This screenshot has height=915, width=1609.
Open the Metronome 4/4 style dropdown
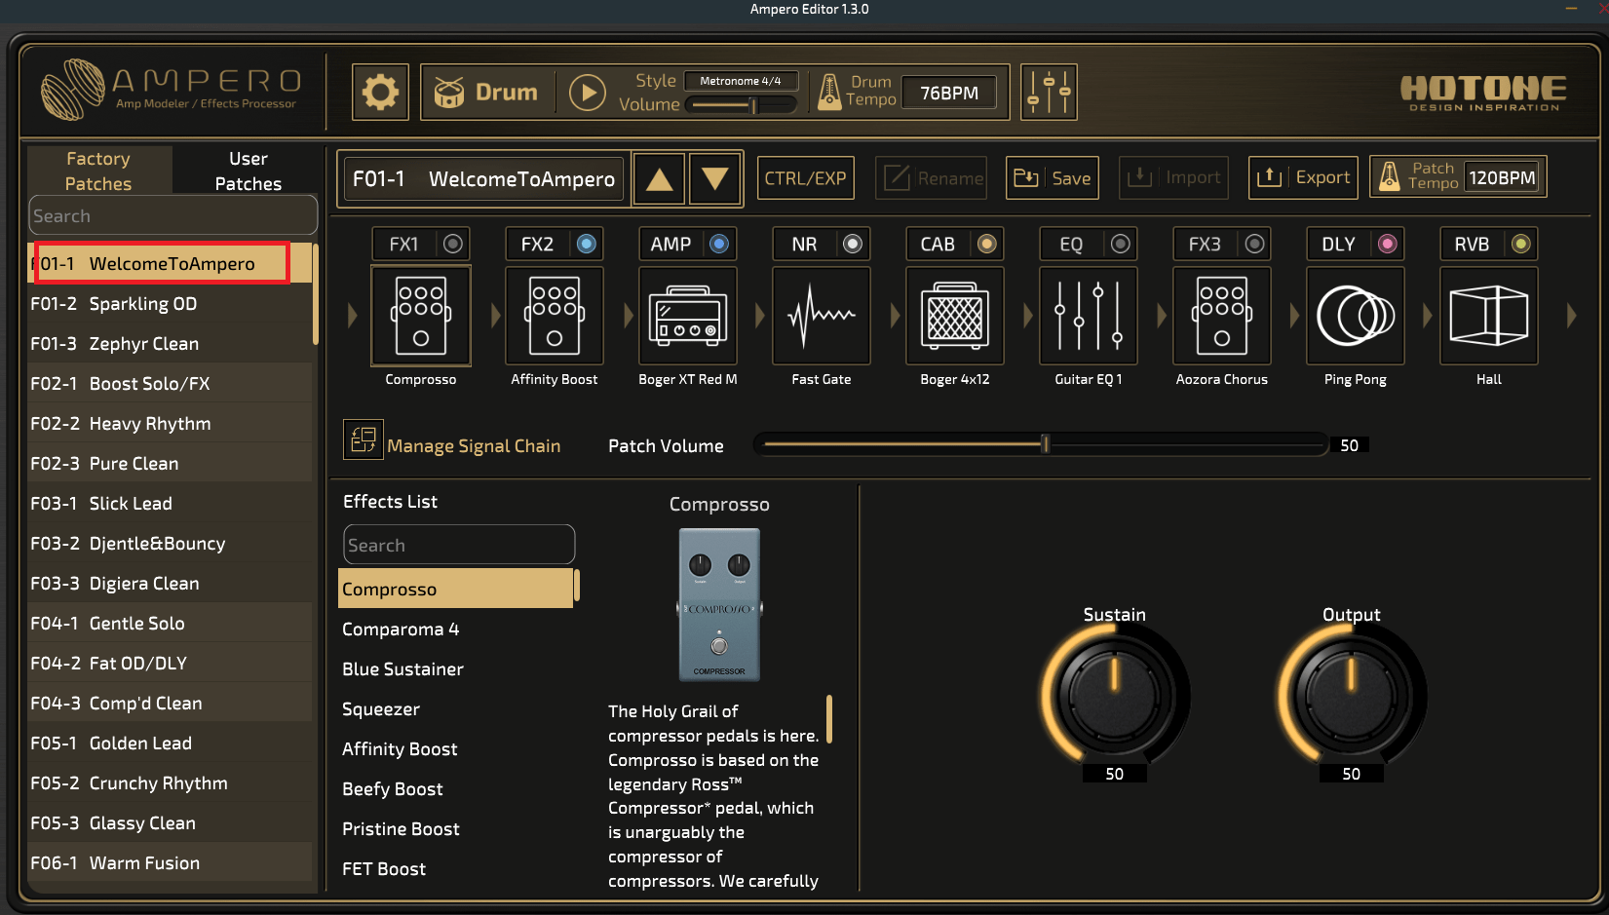click(741, 81)
